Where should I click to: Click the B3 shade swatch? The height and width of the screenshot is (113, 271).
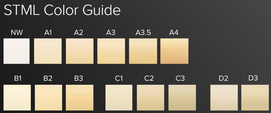[80, 98]
